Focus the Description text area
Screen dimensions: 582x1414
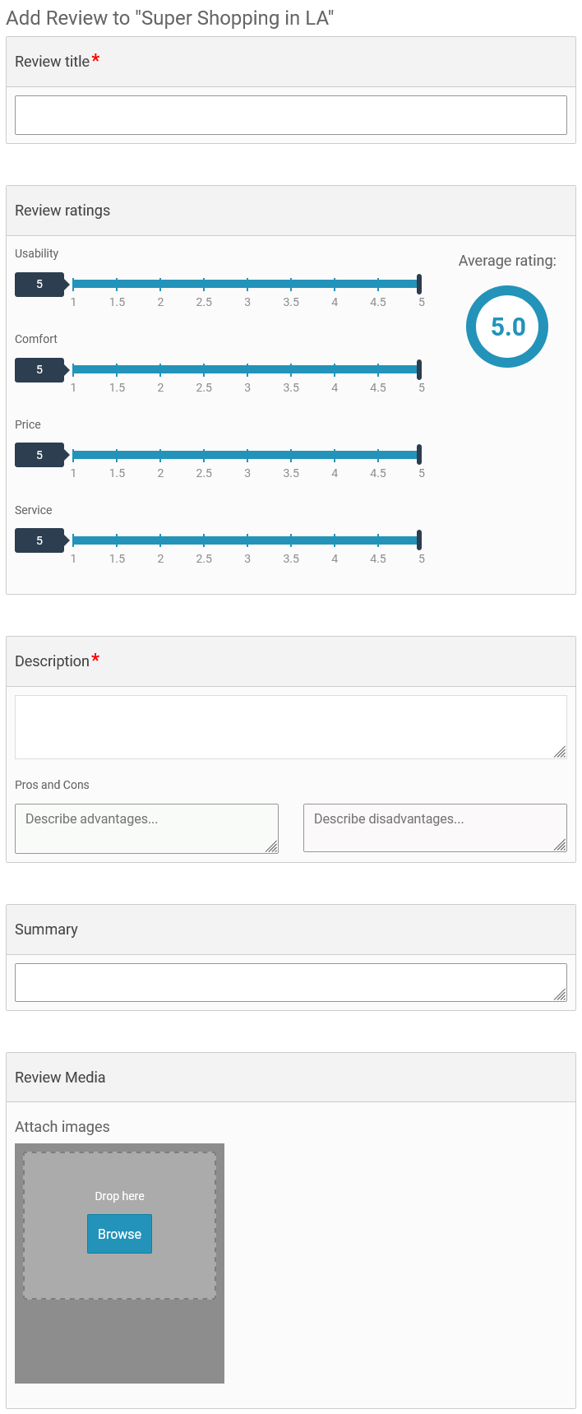291,727
